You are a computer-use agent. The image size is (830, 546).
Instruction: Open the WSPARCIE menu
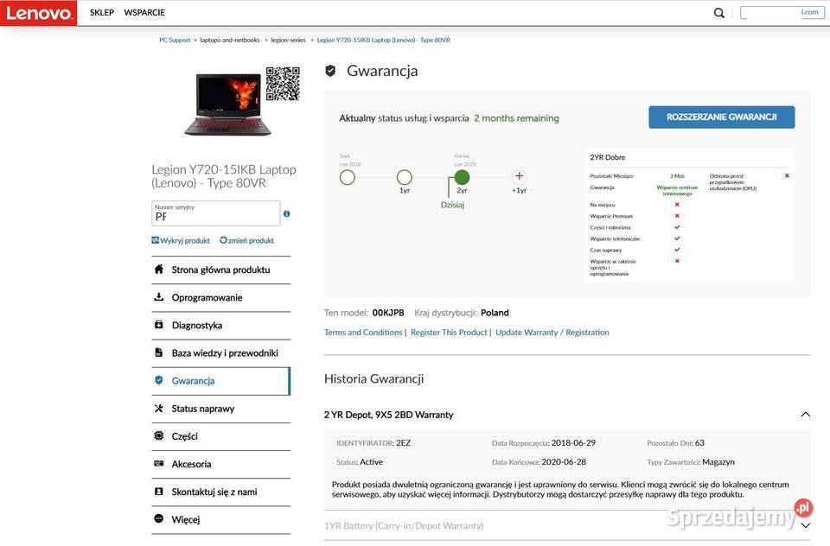(144, 12)
